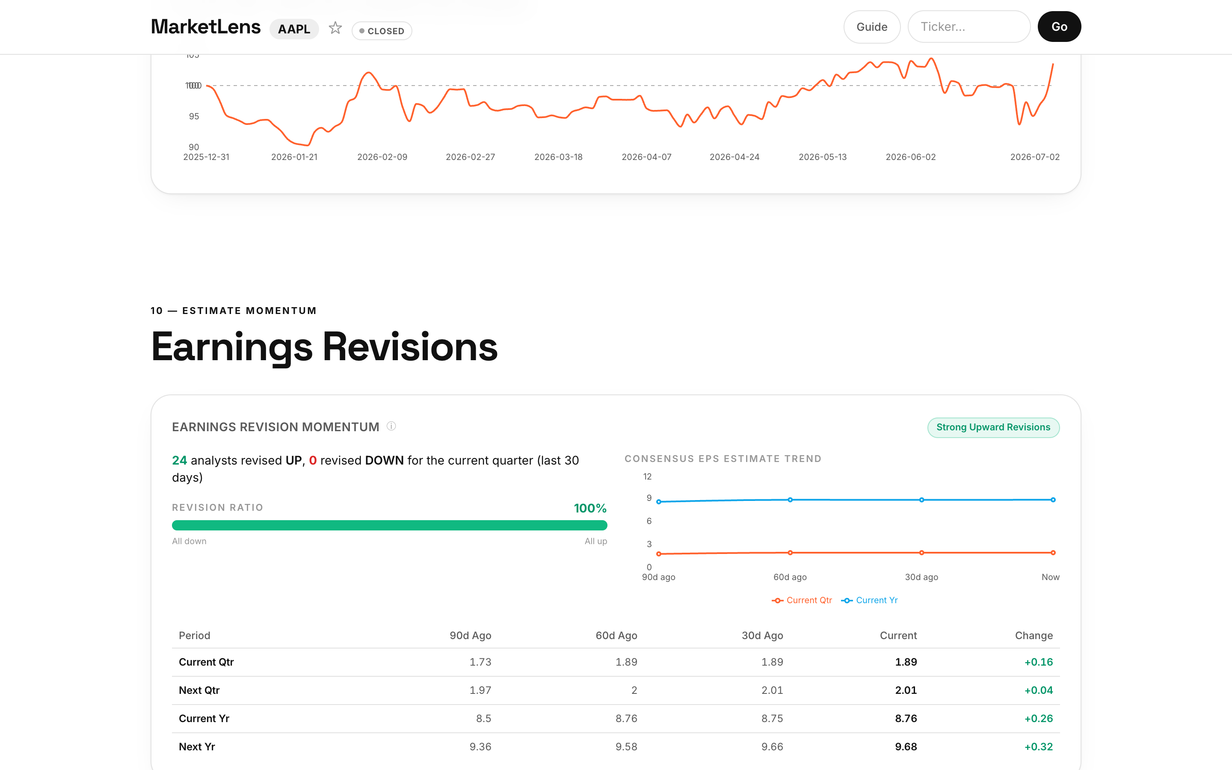This screenshot has width=1232, height=770.
Task: Click the +0.16 change value
Action: 1039,662
